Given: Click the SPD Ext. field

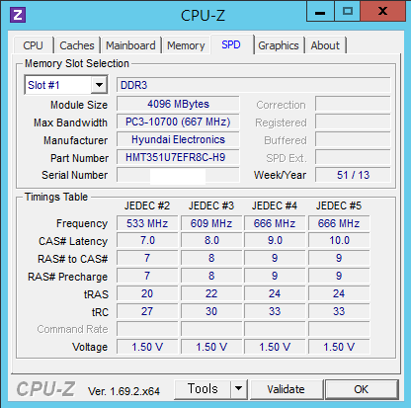Looking at the screenshot, I should (x=353, y=157).
